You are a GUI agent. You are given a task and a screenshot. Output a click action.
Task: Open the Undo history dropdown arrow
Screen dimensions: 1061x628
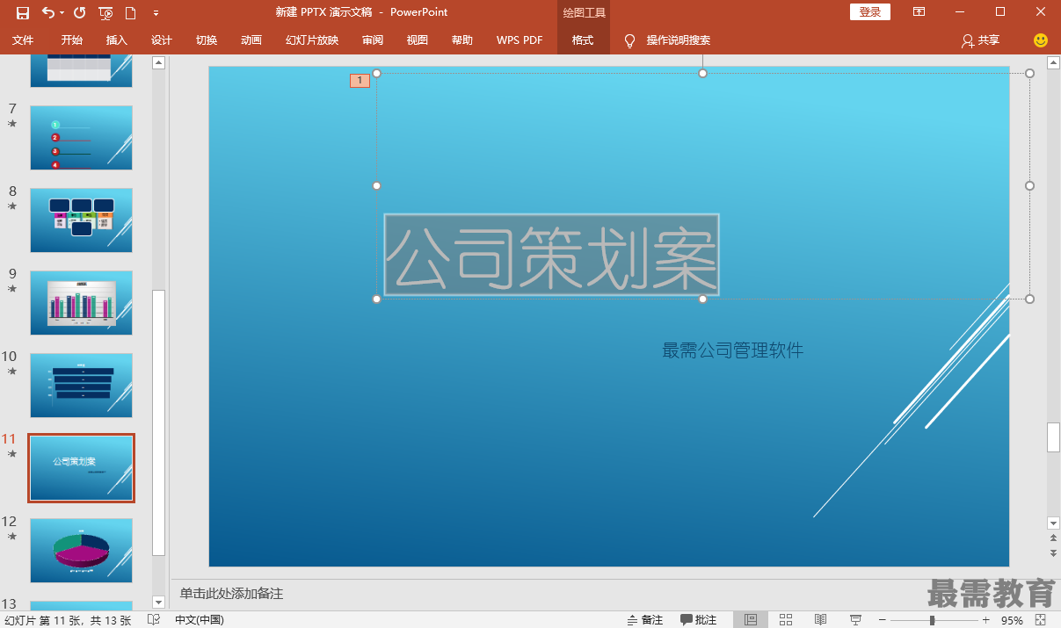(62, 13)
